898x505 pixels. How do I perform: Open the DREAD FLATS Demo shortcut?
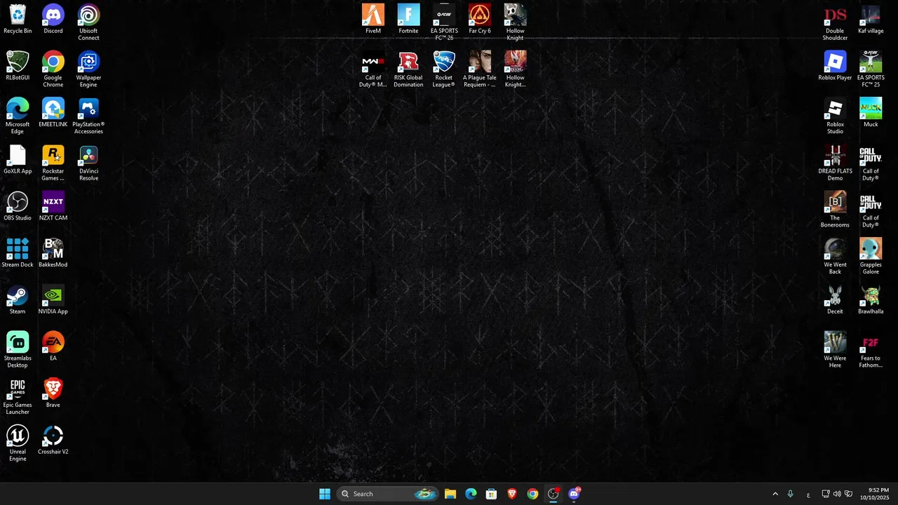(x=835, y=163)
